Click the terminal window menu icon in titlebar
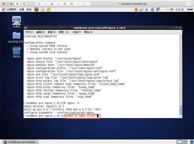The image size is (194, 144). (25, 28)
